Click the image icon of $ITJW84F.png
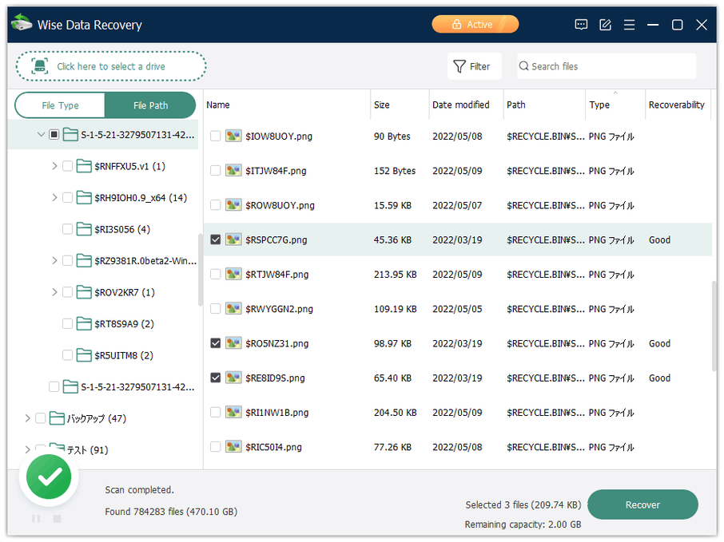Image resolution: width=724 pixels, height=542 pixels. click(x=233, y=170)
